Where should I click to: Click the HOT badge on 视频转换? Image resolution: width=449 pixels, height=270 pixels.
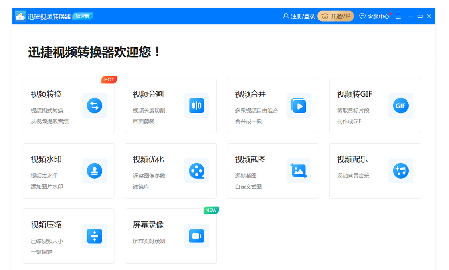coord(109,80)
